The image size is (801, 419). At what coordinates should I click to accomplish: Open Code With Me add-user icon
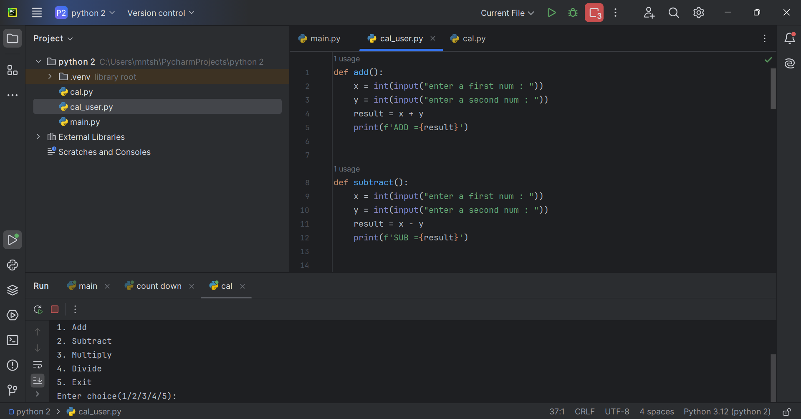click(649, 13)
